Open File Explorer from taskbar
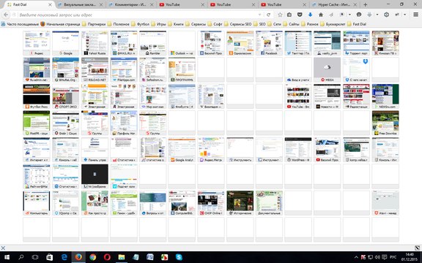422x263 pixels. pyautogui.click(x=122, y=257)
